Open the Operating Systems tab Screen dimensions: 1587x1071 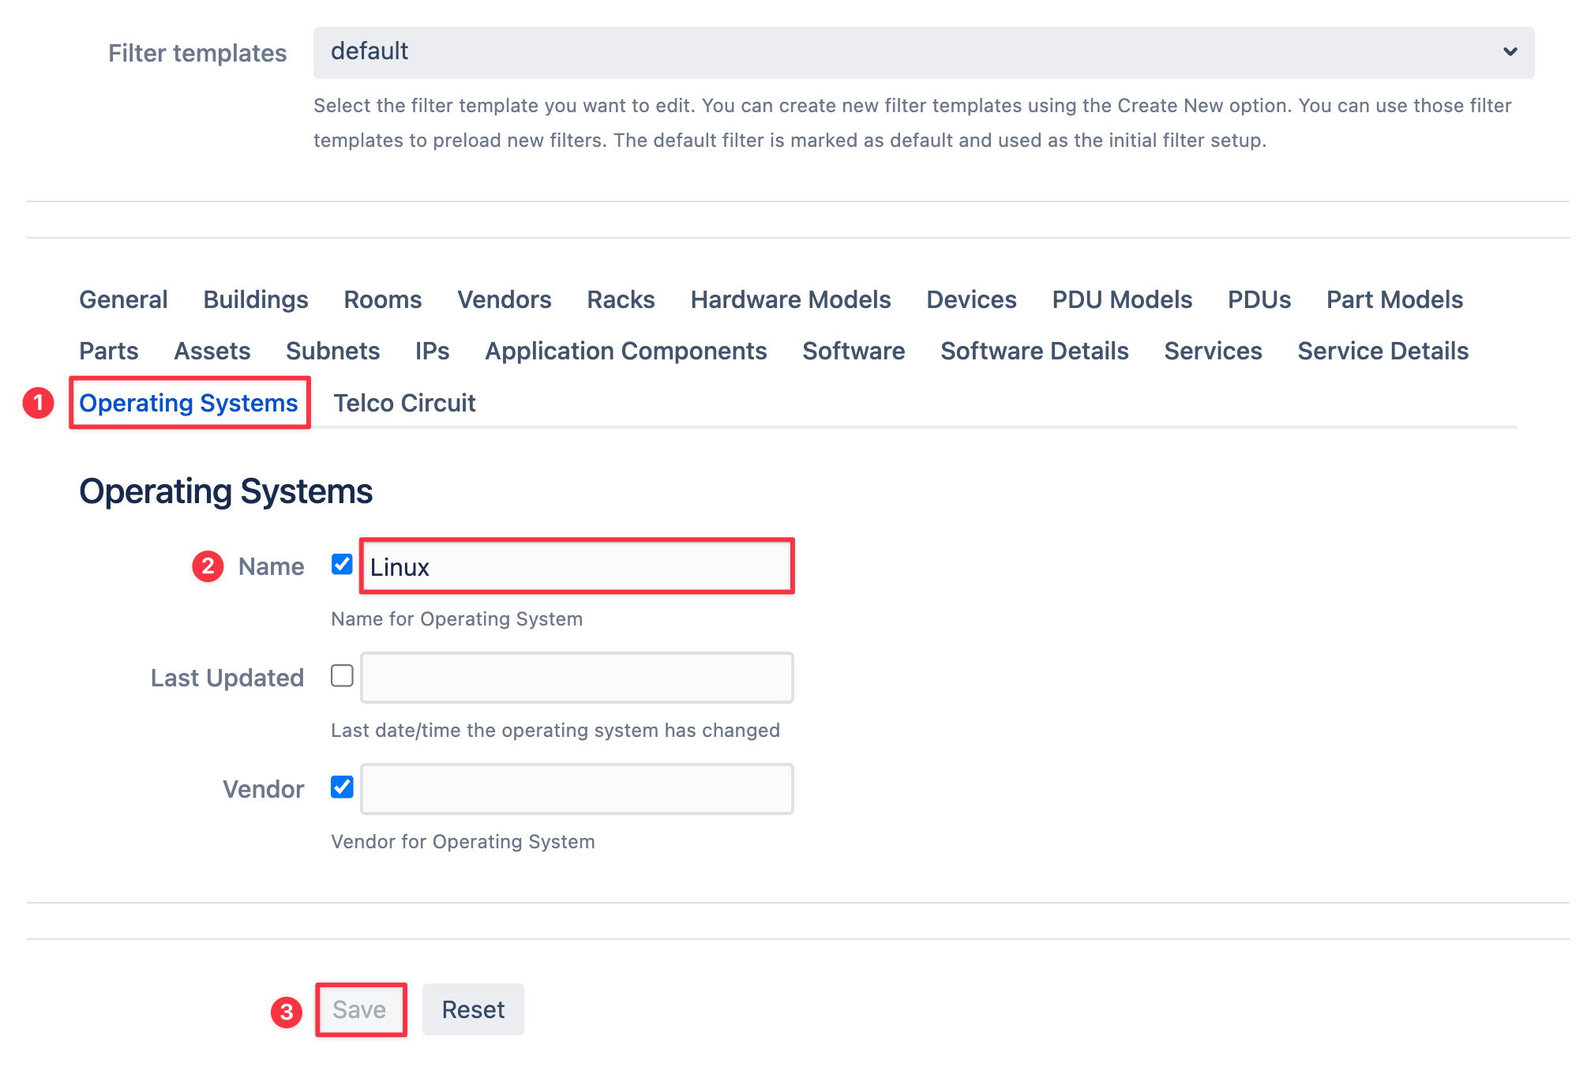[189, 403]
